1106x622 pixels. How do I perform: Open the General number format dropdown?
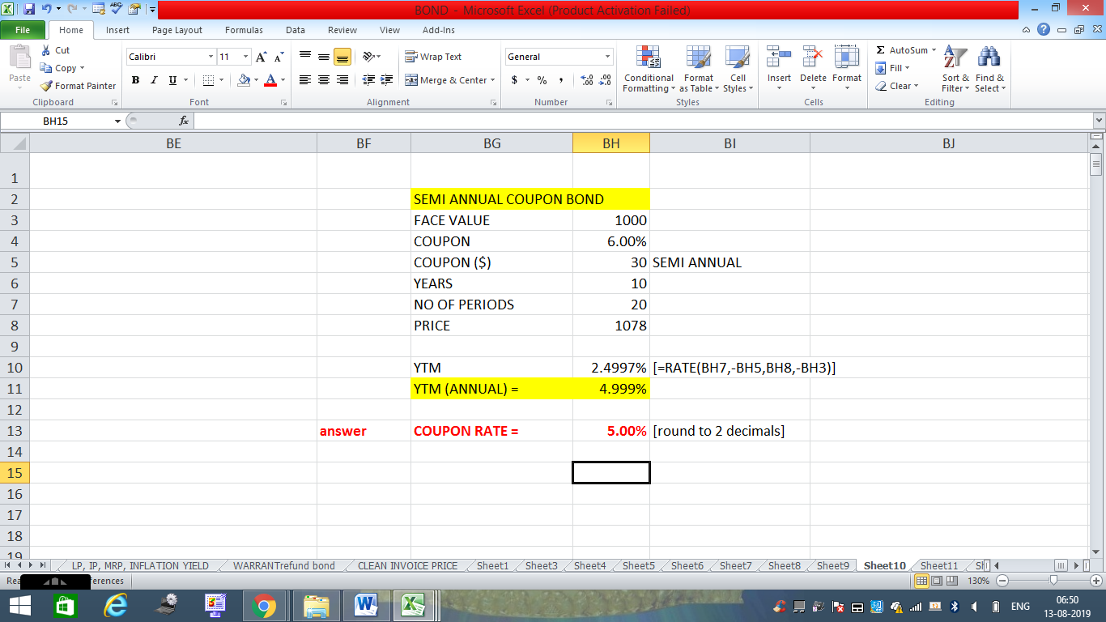[607, 57]
